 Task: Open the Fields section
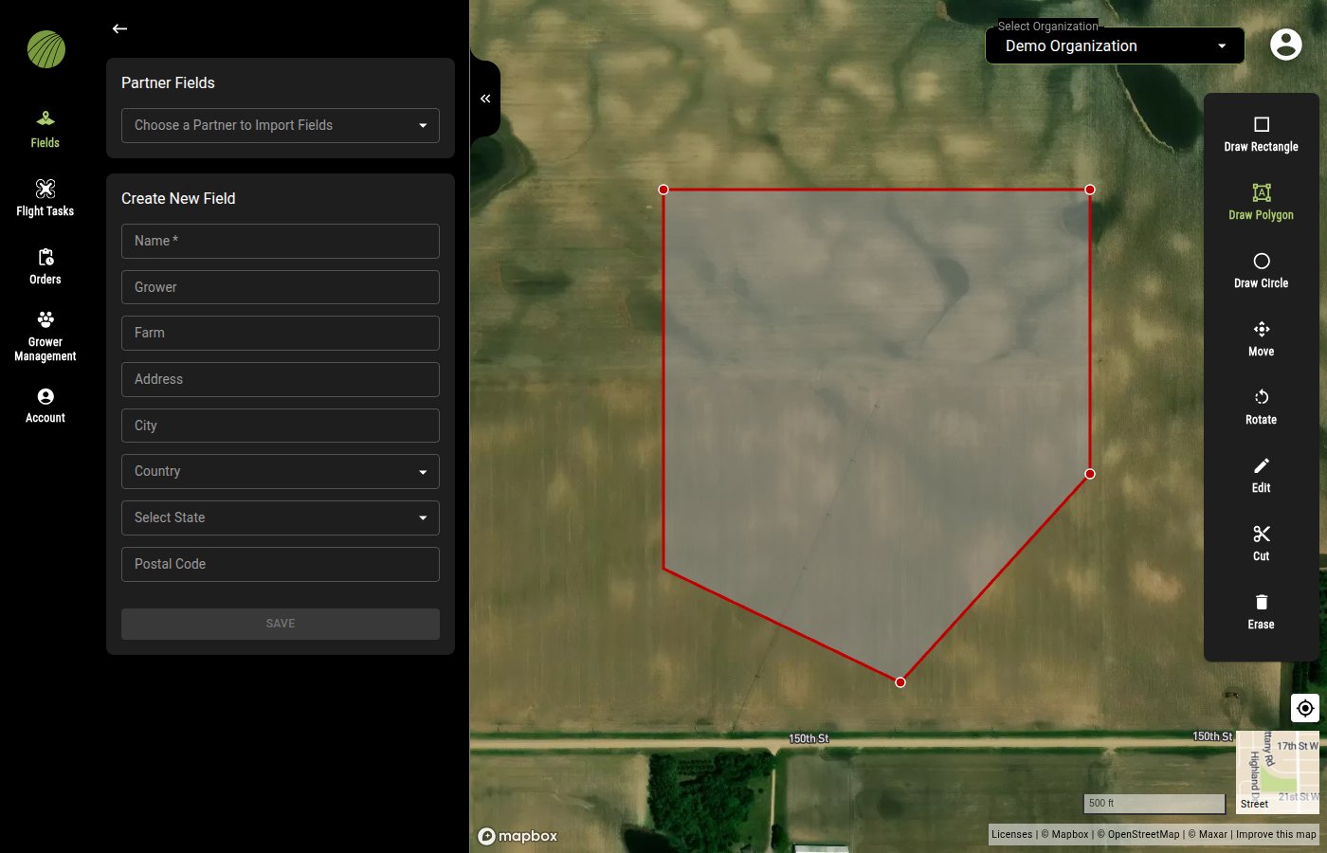(45, 130)
